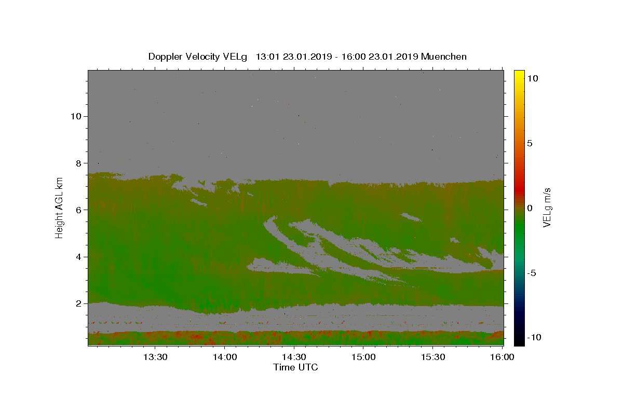
Task: Click the '15:00' time tick label
Action: [x=363, y=357]
